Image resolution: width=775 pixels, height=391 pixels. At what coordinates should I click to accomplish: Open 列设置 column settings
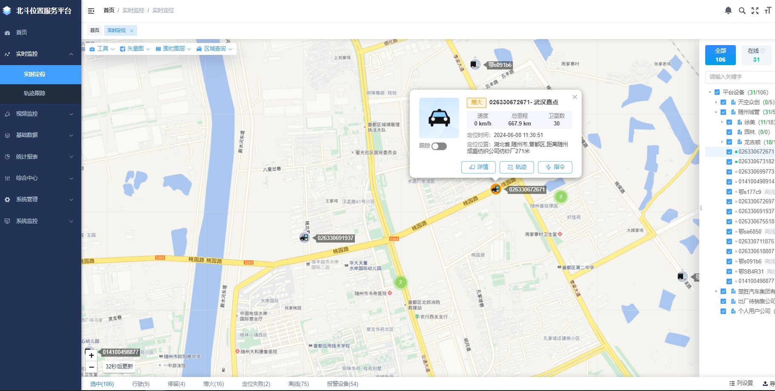(x=741, y=383)
